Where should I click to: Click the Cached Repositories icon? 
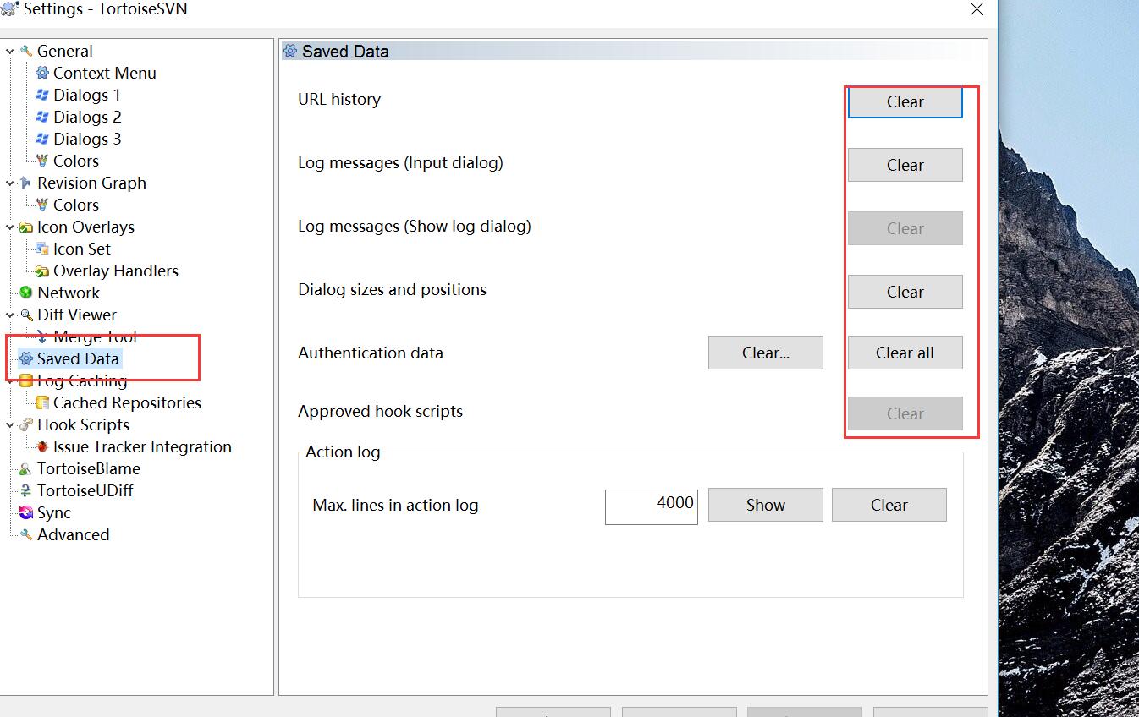click(42, 403)
